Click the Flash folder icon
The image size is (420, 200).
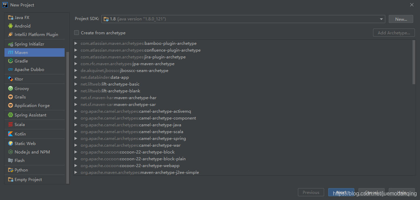[11, 161]
